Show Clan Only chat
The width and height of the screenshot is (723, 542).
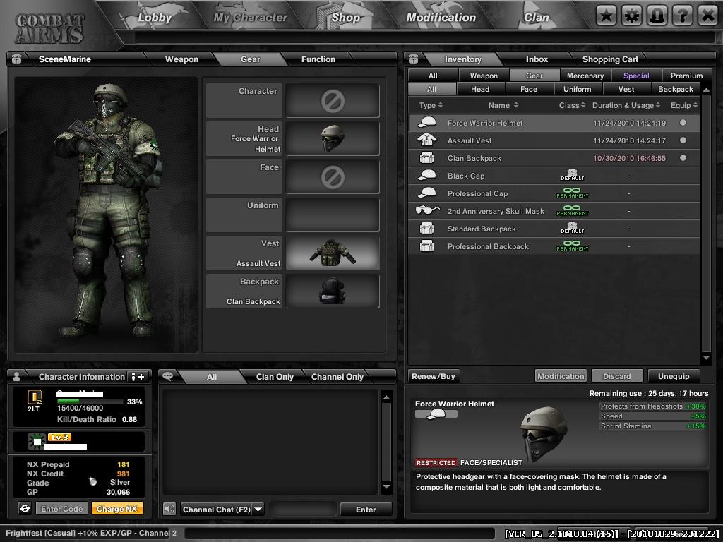[x=275, y=377]
